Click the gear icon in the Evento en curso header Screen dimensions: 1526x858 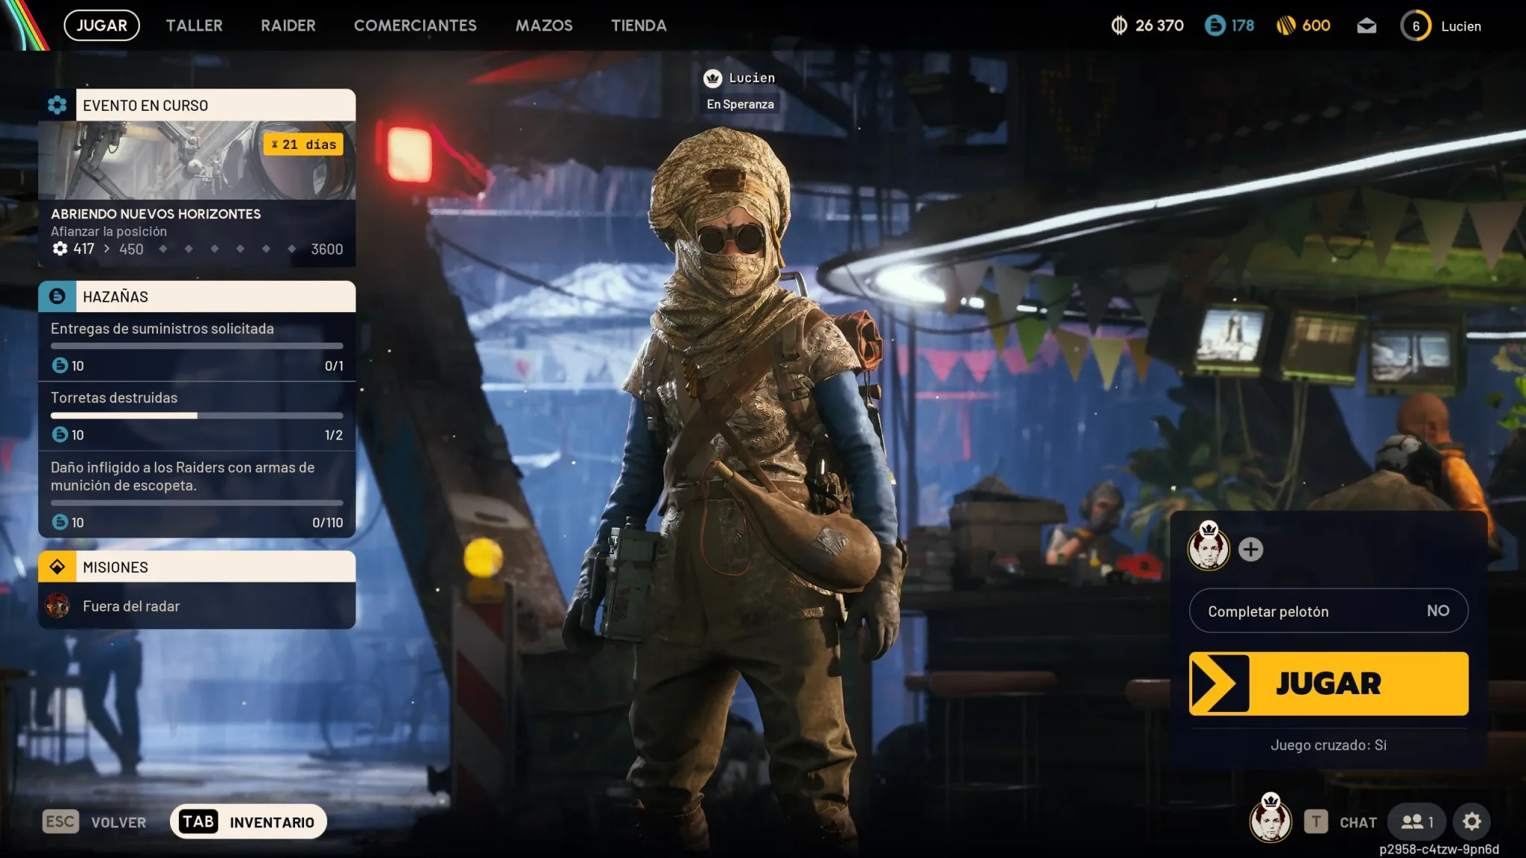57,105
